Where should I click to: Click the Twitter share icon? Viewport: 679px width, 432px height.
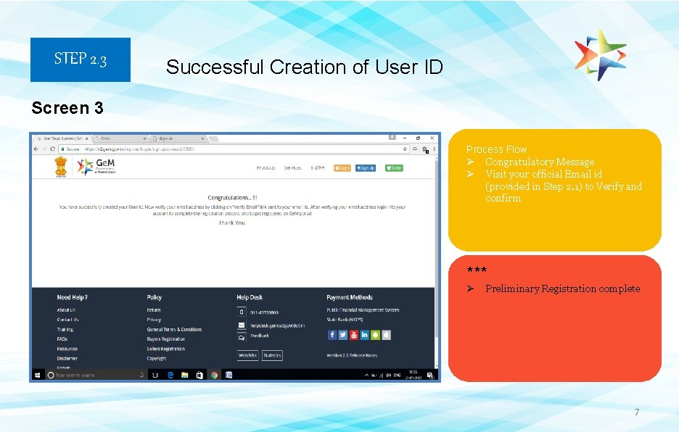click(342, 336)
